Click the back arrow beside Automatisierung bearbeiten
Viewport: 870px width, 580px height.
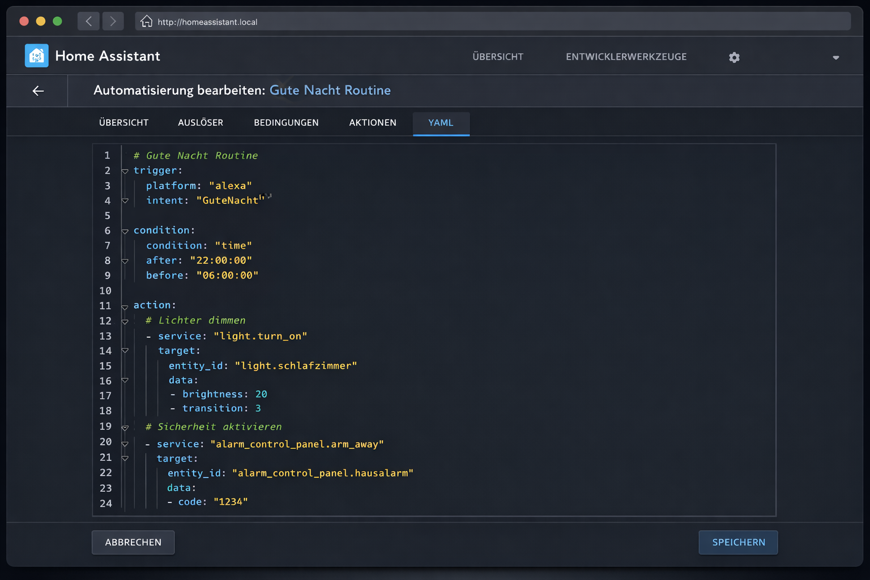[x=37, y=91]
